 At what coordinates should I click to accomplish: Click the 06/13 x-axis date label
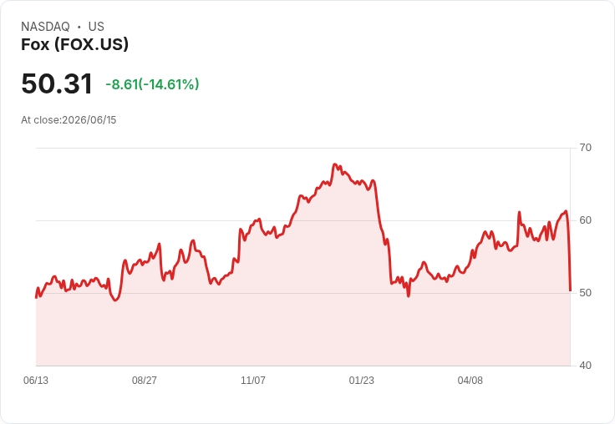[36, 380]
